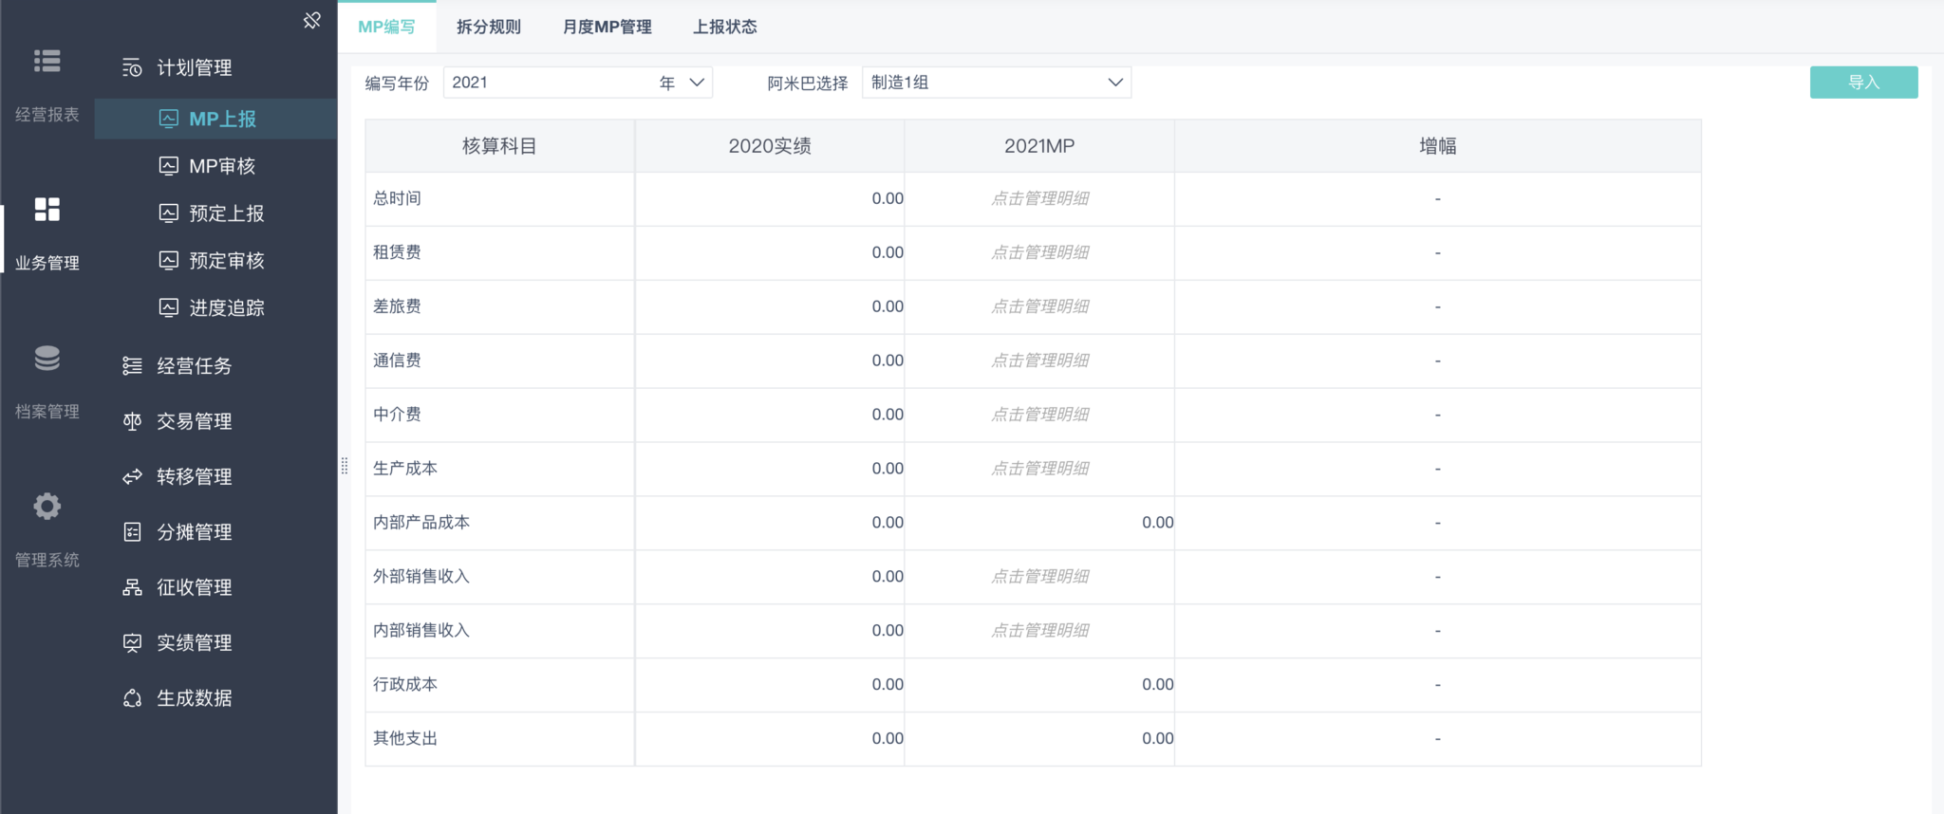Click the sidebar resize handle

[344, 466]
